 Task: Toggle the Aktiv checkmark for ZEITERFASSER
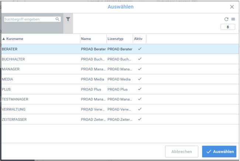click(x=140, y=119)
